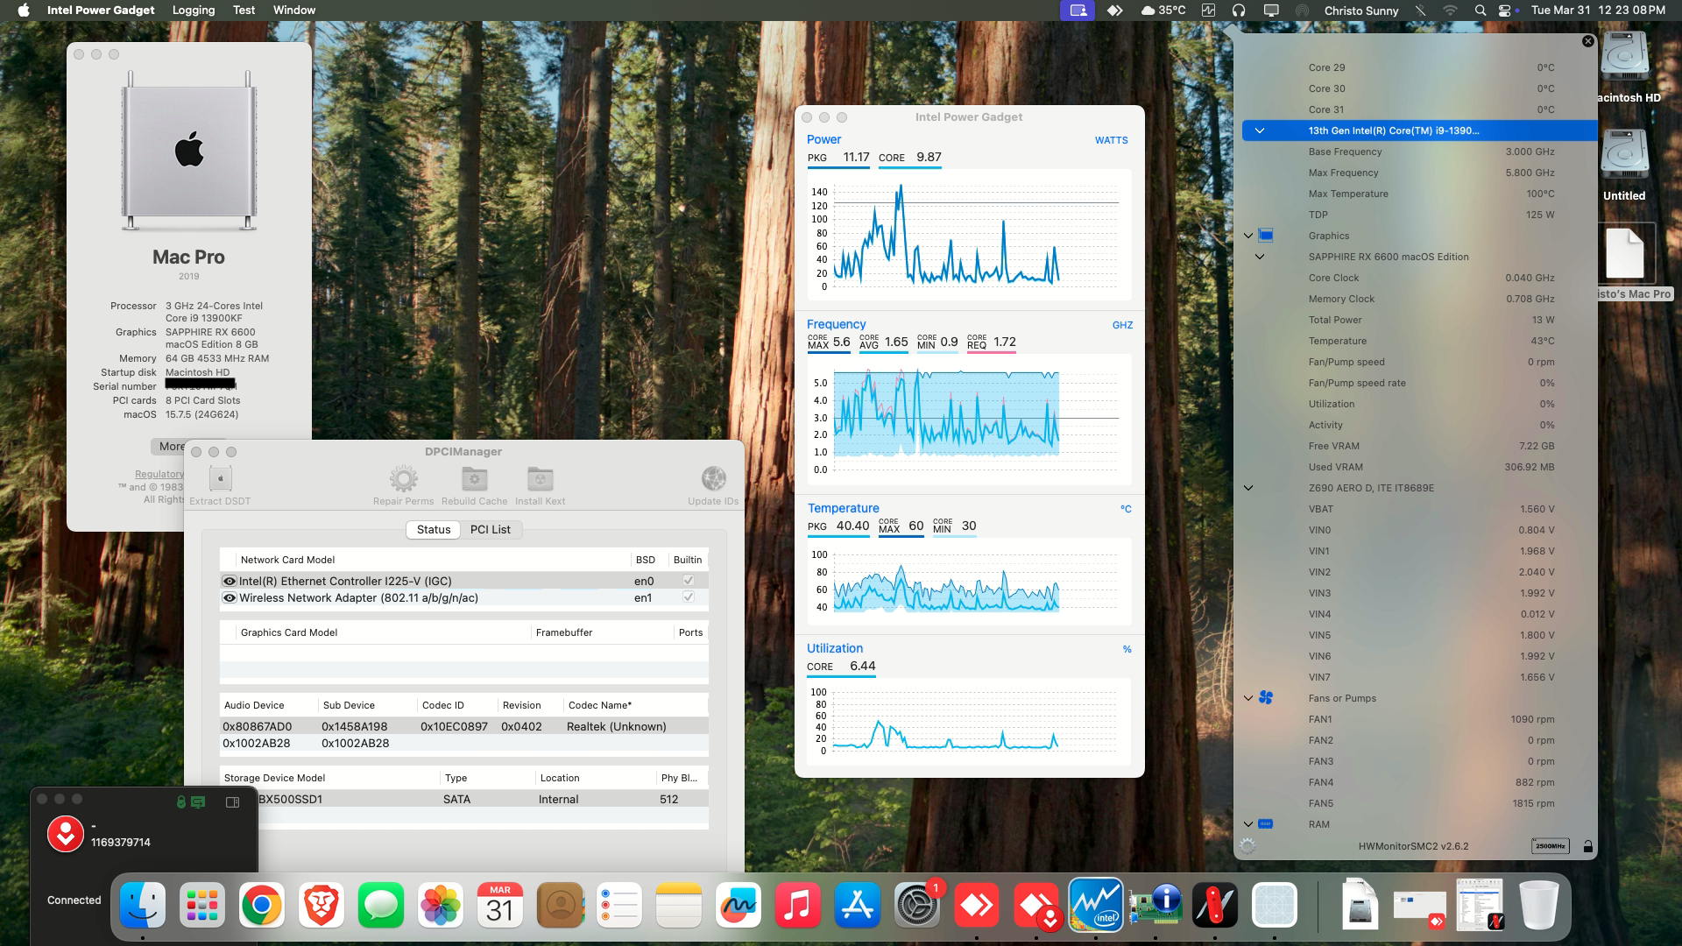Viewport: 1682px width, 946px height.
Task: Close the HWMonitorSMC2 popover
Action: point(1587,41)
